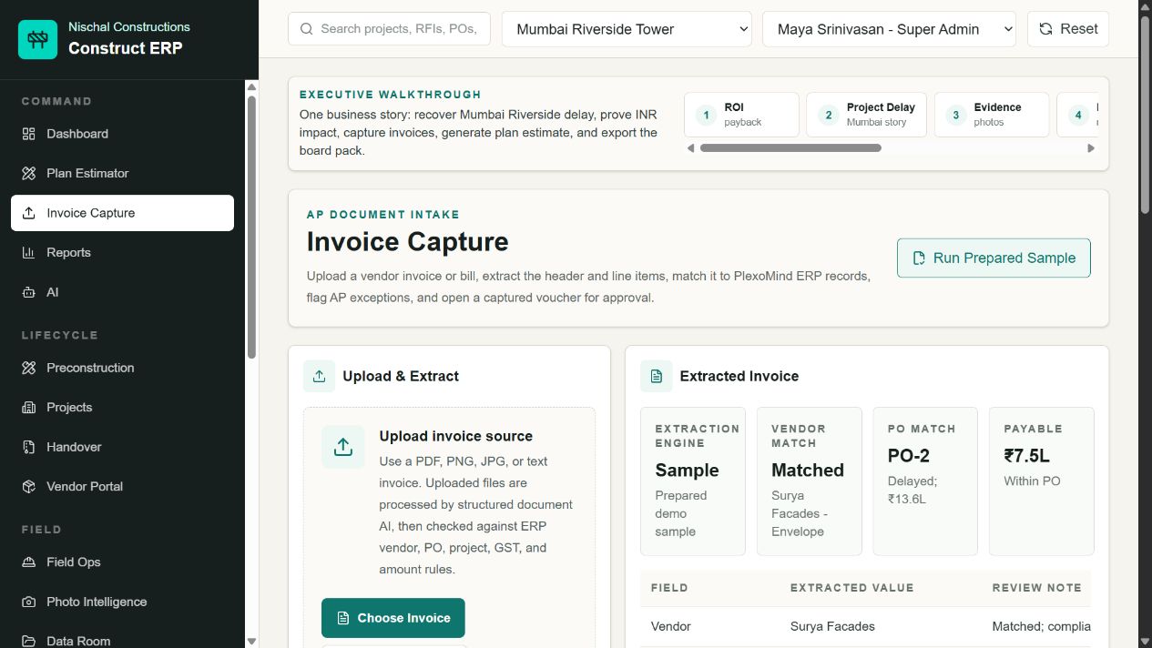Click the walkthrough scroll right arrow
The width and height of the screenshot is (1152, 648).
1091,148
